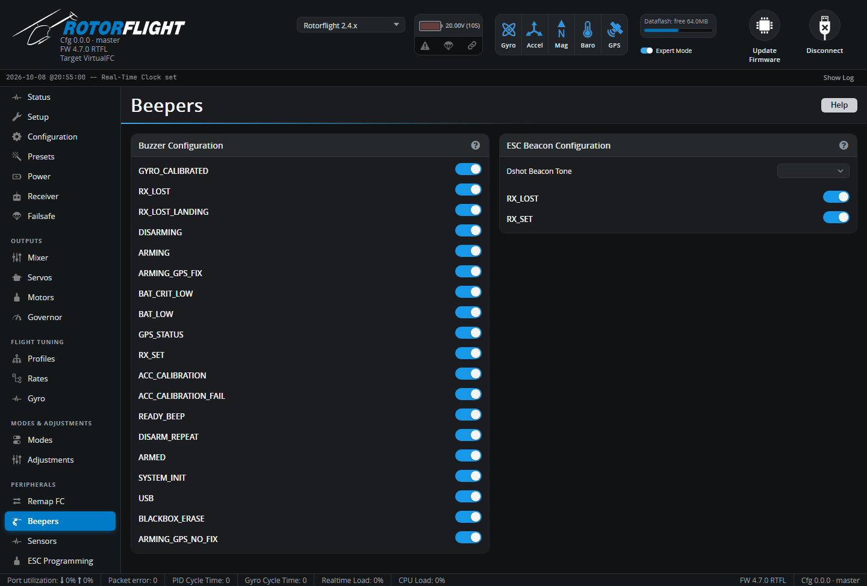Click the Disconnect USB icon

825,25
